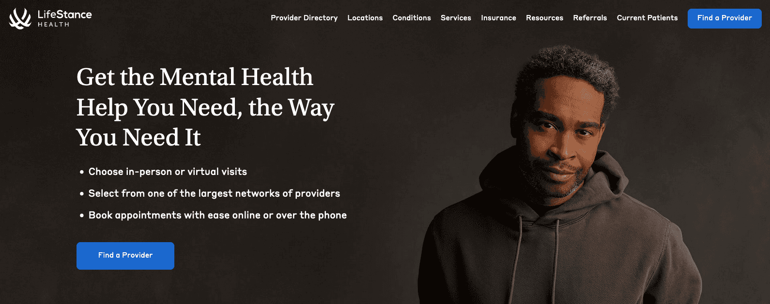
Task: Click the LifeStance wordmark text
Action: tap(65, 14)
